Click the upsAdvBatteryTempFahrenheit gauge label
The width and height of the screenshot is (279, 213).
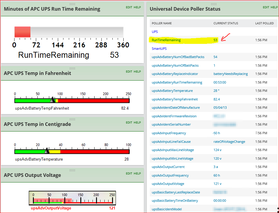click(42, 108)
